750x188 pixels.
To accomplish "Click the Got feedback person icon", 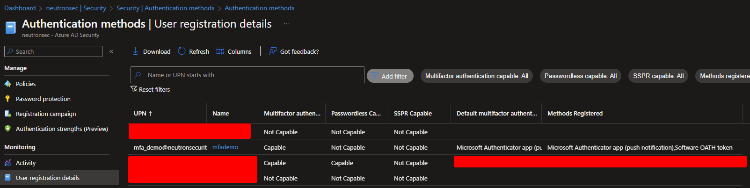I will tap(272, 51).
